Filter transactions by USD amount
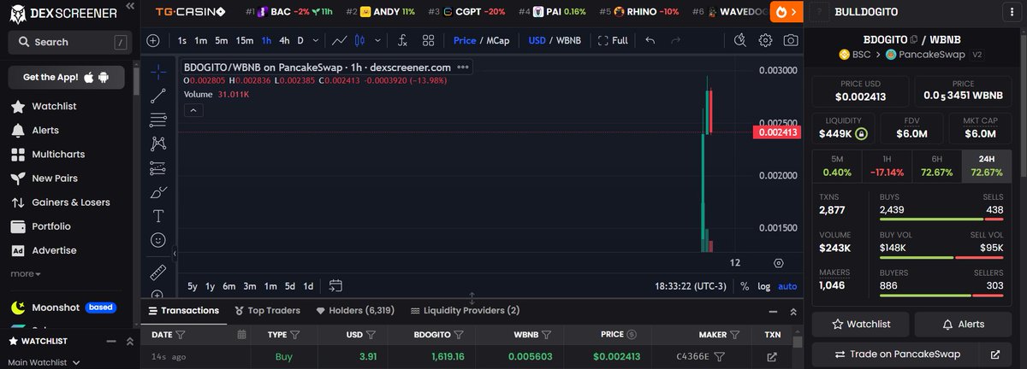This screenshot has width=1027, height=369. pos(372,335)
